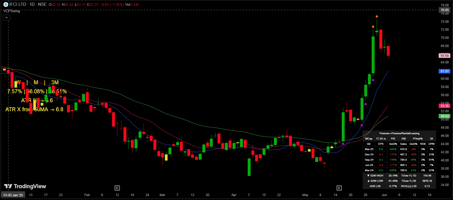Click the Fri 03 Jan '25 date label
The width and height of the screenshot is (453, 200).
[x=13, y=195]
